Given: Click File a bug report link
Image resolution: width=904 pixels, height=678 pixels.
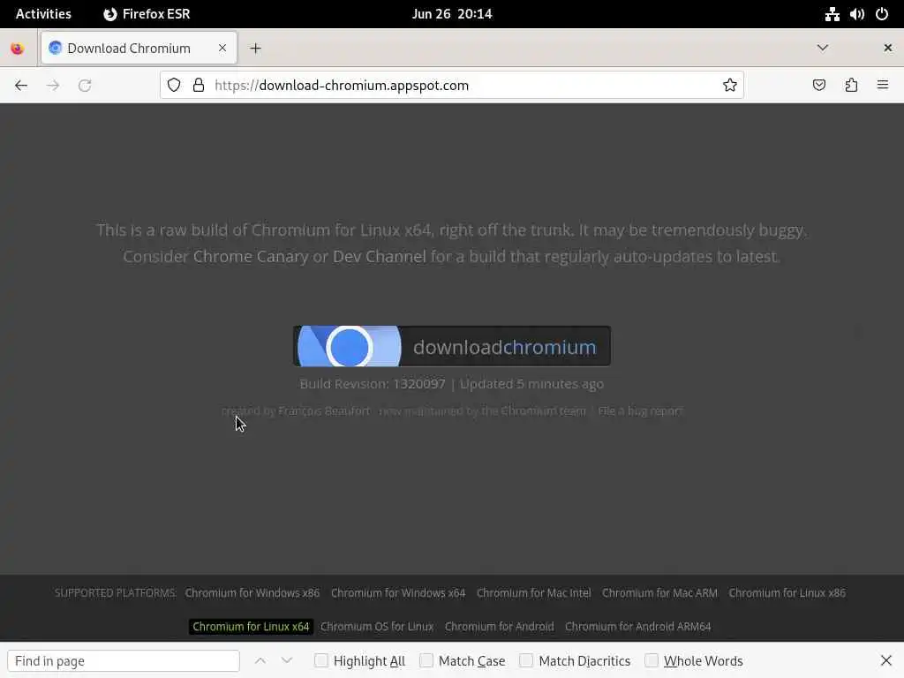Looking at the screenshot, I should (x=641, y=411).
